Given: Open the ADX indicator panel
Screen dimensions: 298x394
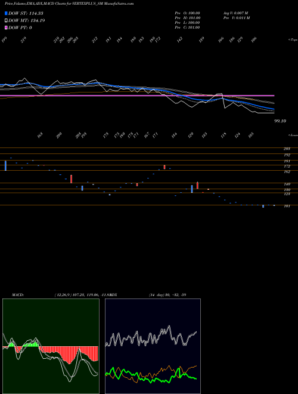Looking at the screenshot, I should 153,346.
